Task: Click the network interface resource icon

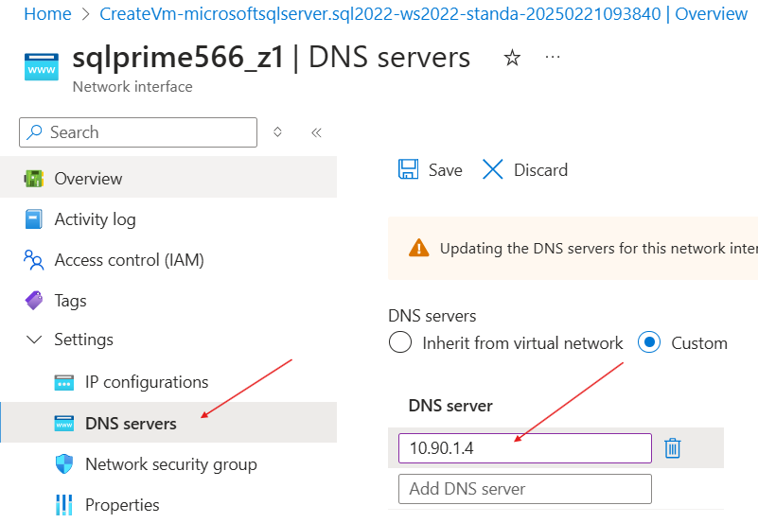Action: pos(41,66)
